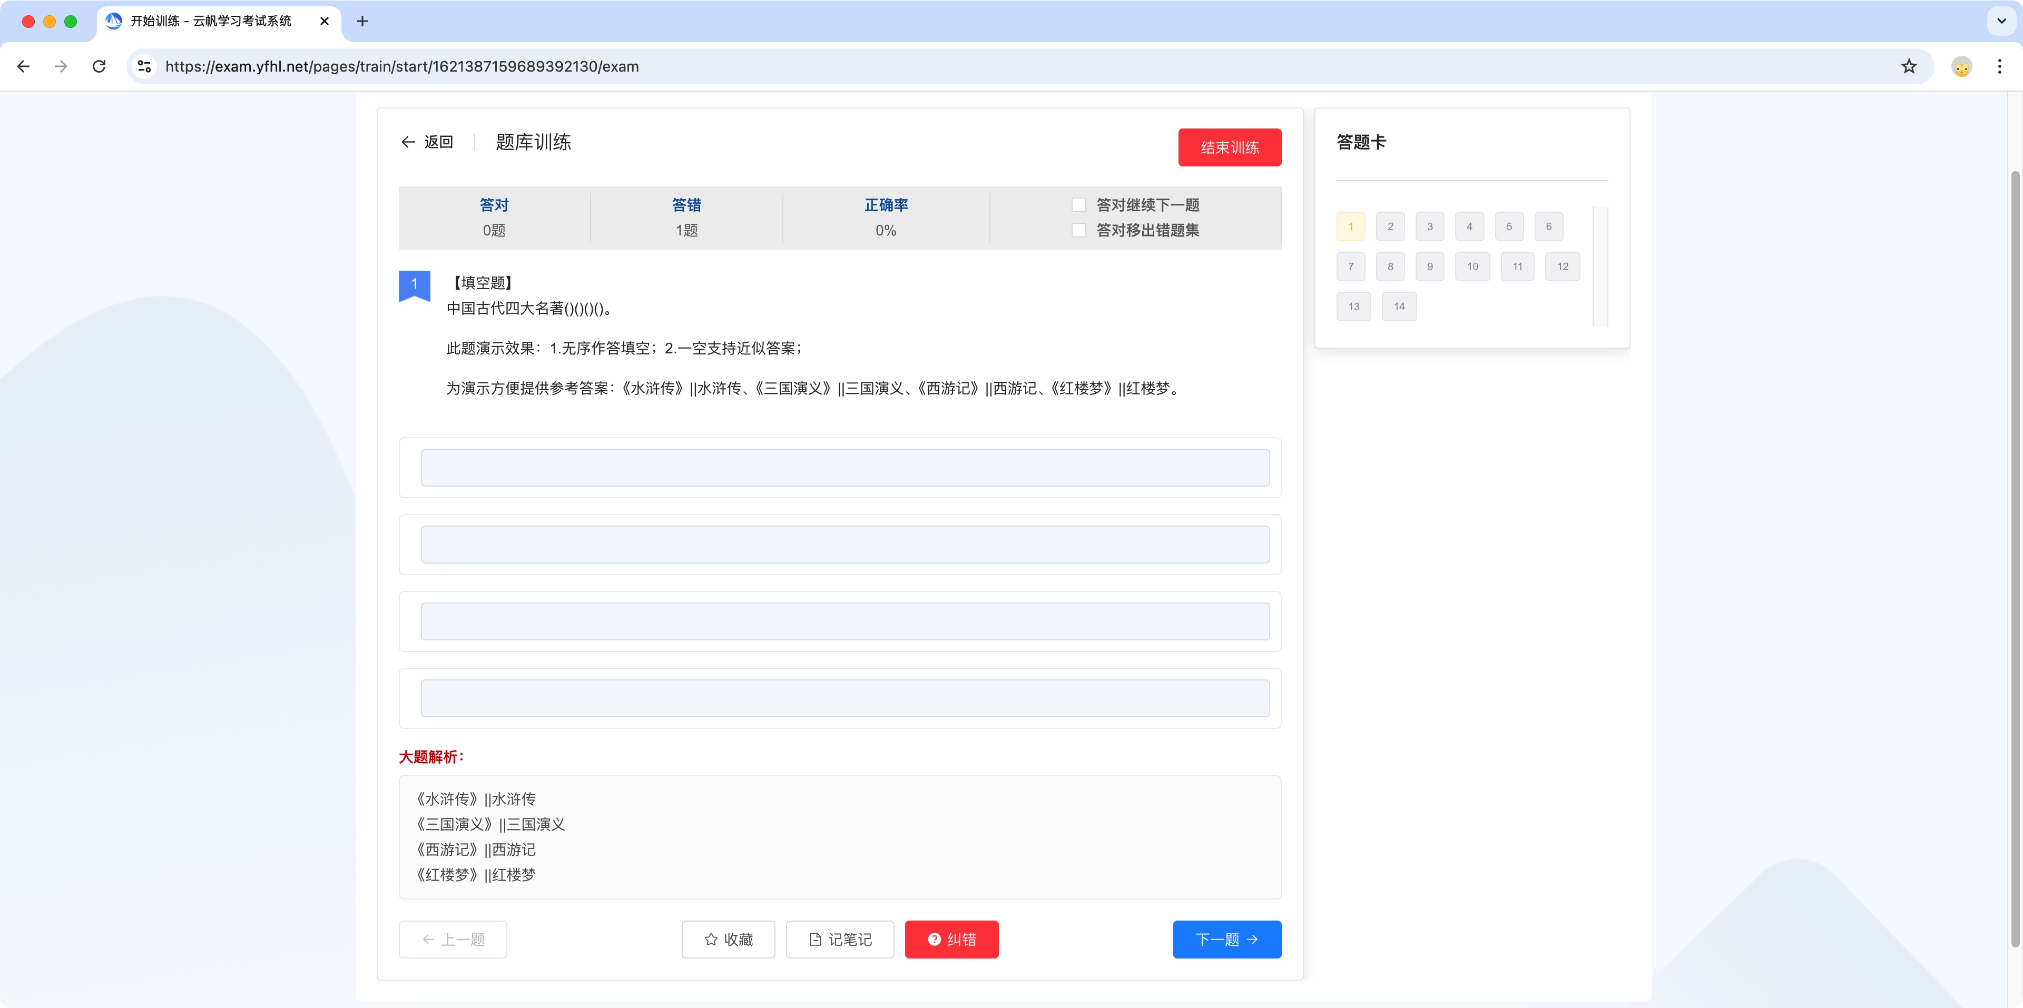Click the 《水浒传》||水浒传 analysis line
2023x1008 pixels.
[x=475, y=799]
